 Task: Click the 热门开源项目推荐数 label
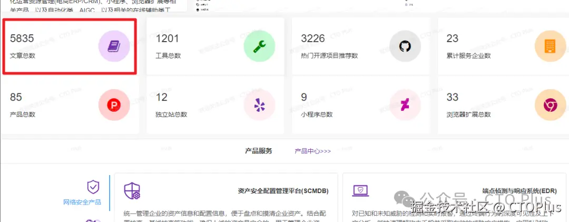tap(329, 55)
